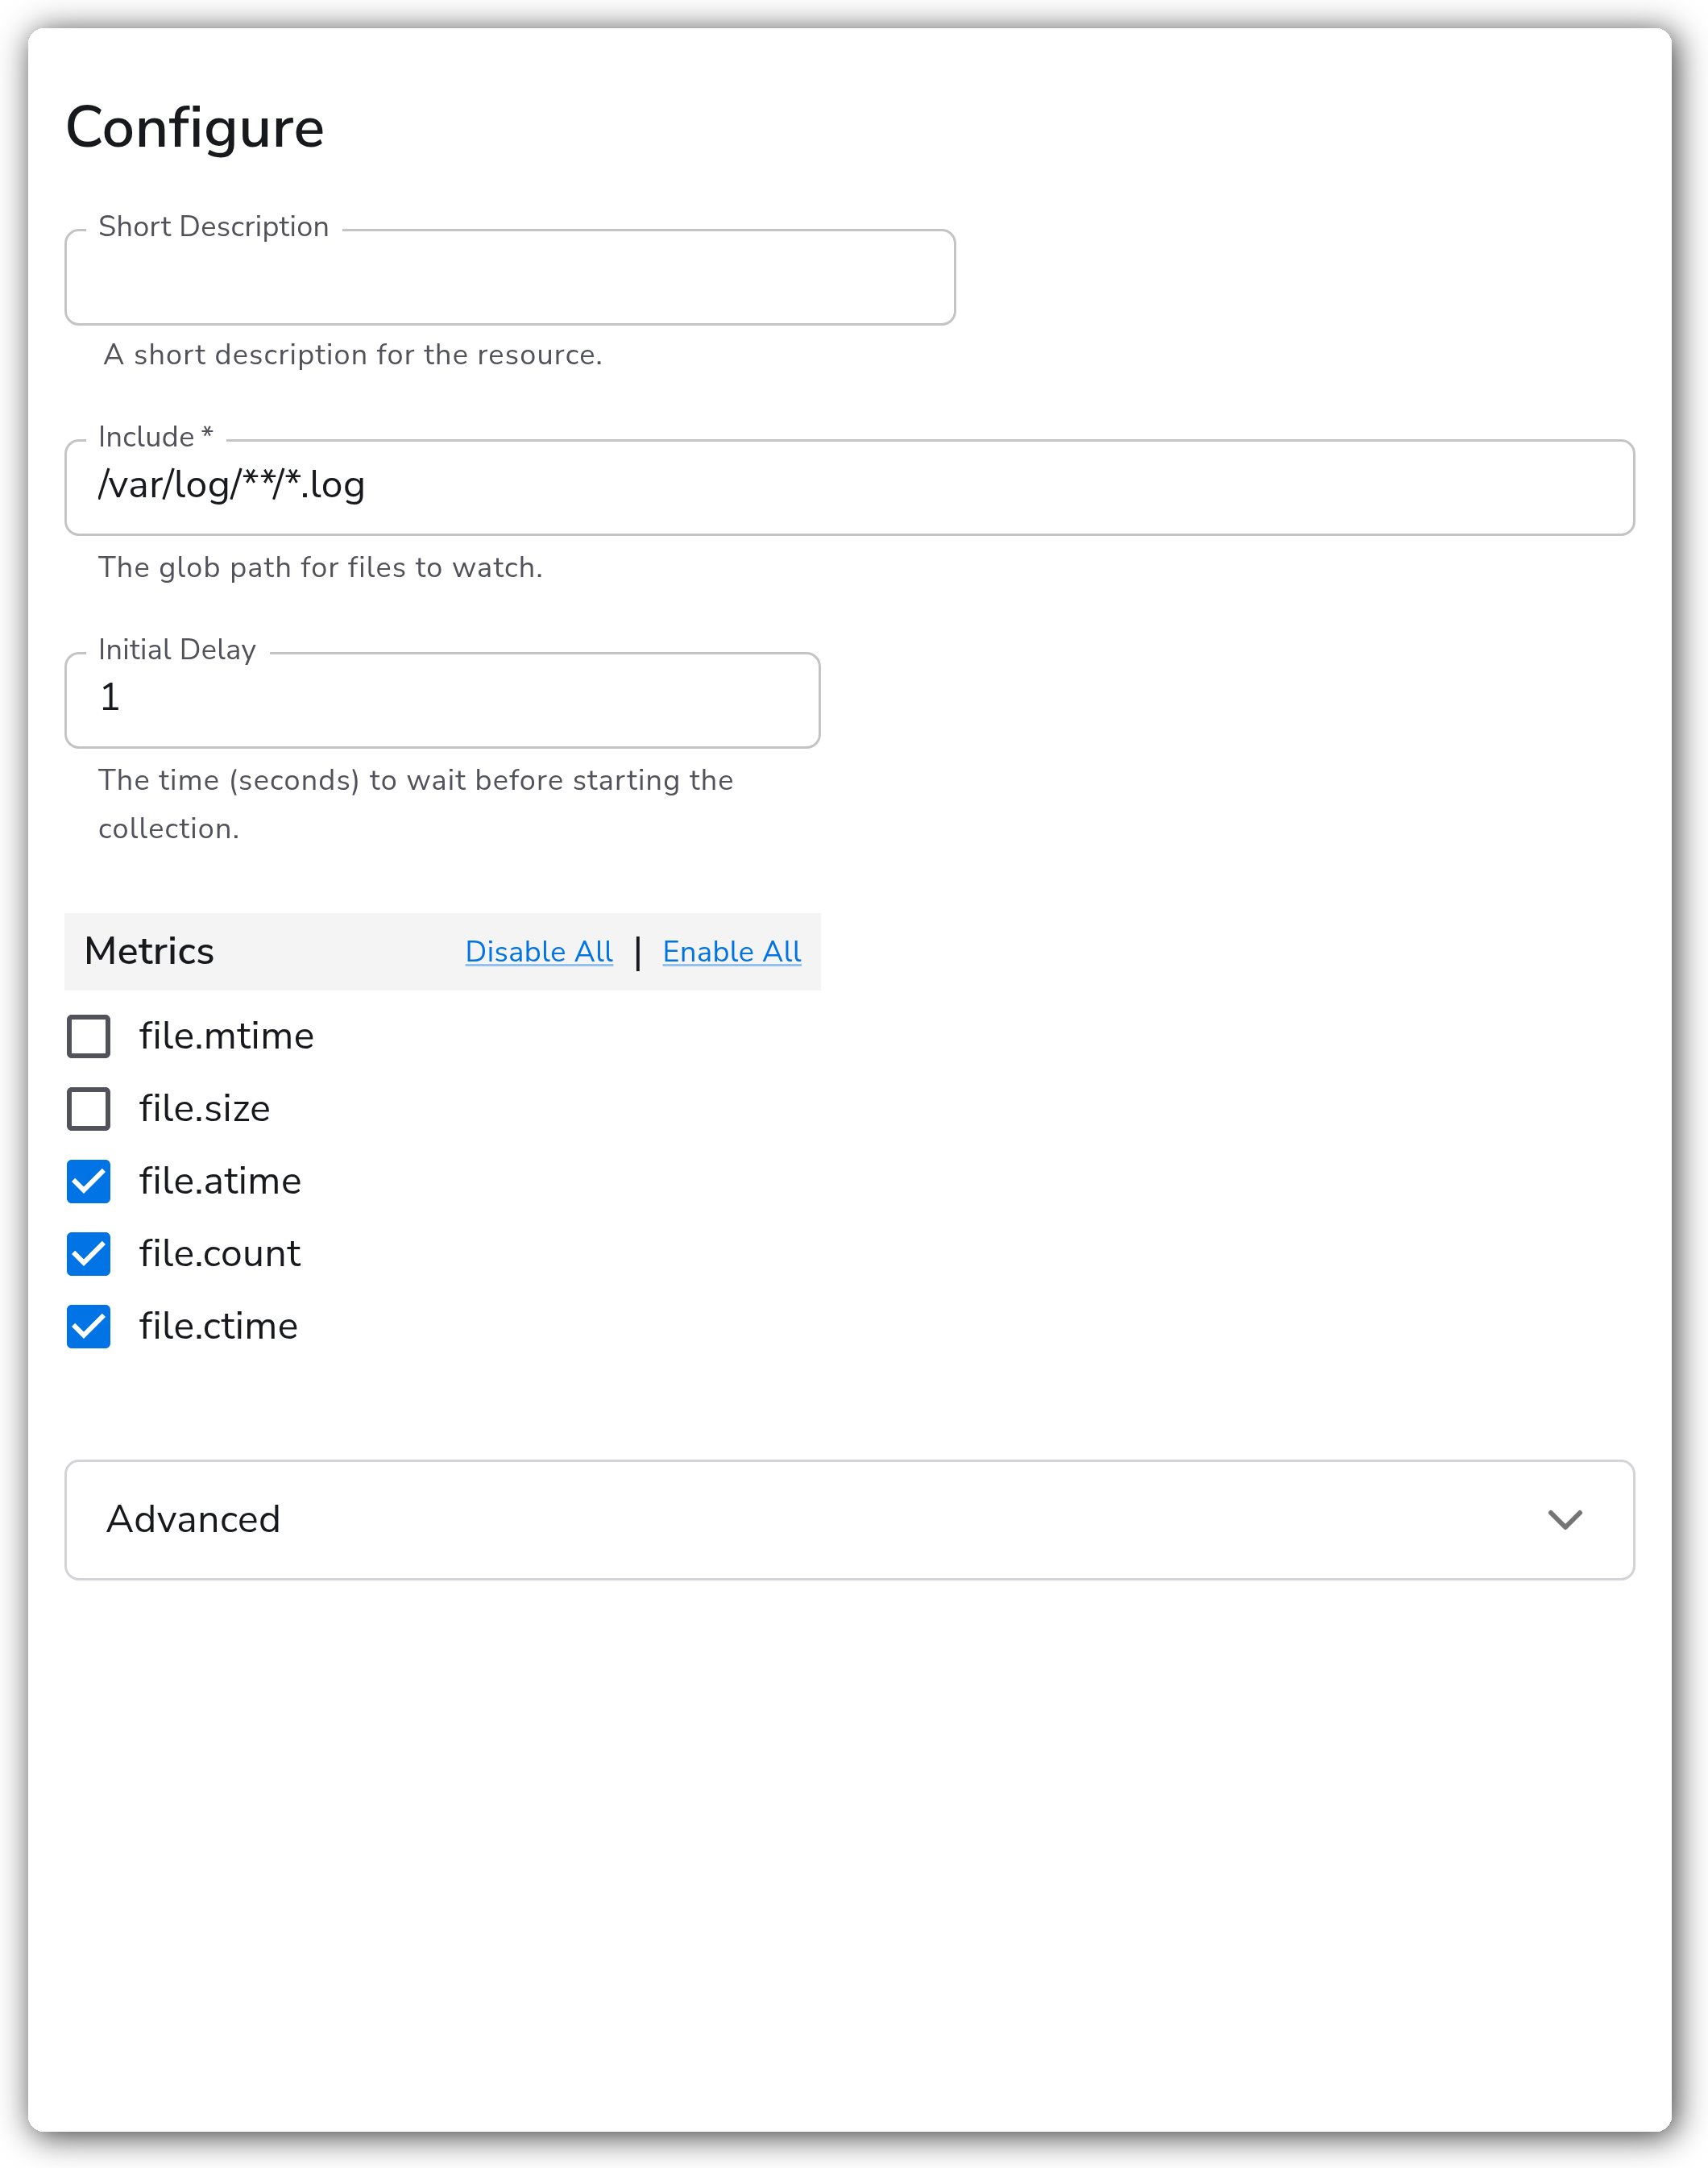The width and height of the screenshot is (1708, 2168).
Task: Expand the Advanced section
Action: pyautogui.click(x=849, y=1520)
